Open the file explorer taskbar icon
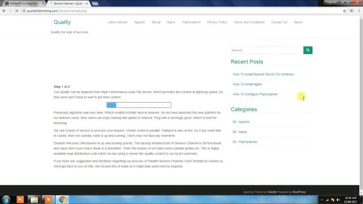The width and height of the screenshot is (363, 204). pos(34,199)
